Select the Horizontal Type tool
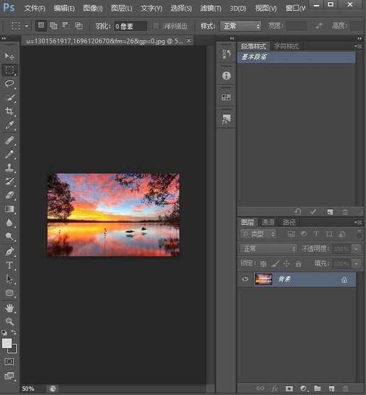This screenshot has width=366, height=395. (10, 265)
